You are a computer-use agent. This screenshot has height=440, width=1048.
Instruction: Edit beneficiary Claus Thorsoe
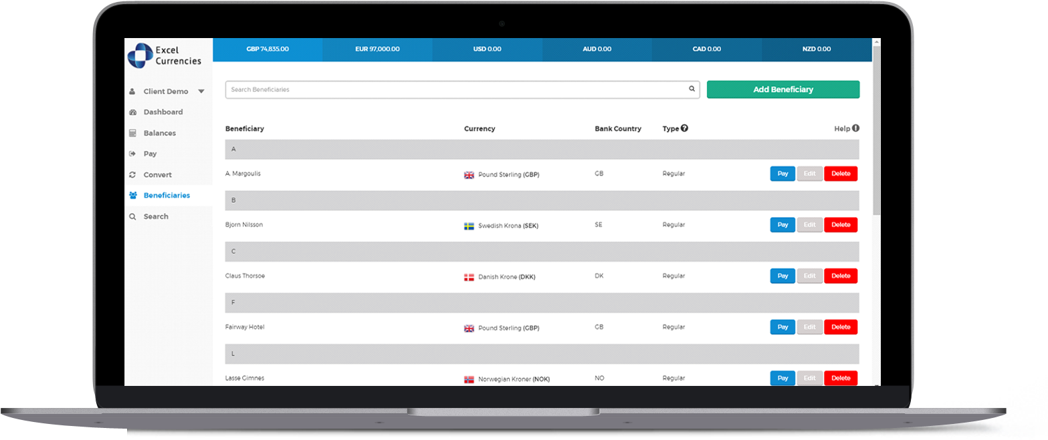(x=809, y=276)
